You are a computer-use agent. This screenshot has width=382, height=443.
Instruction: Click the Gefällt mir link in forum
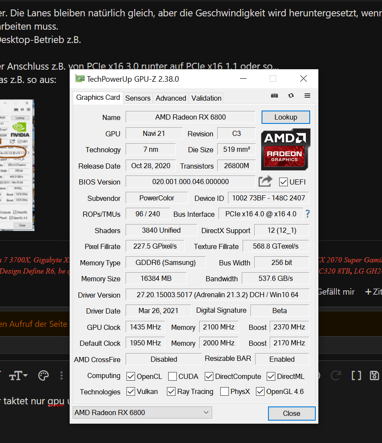click(x=336, y=292)
